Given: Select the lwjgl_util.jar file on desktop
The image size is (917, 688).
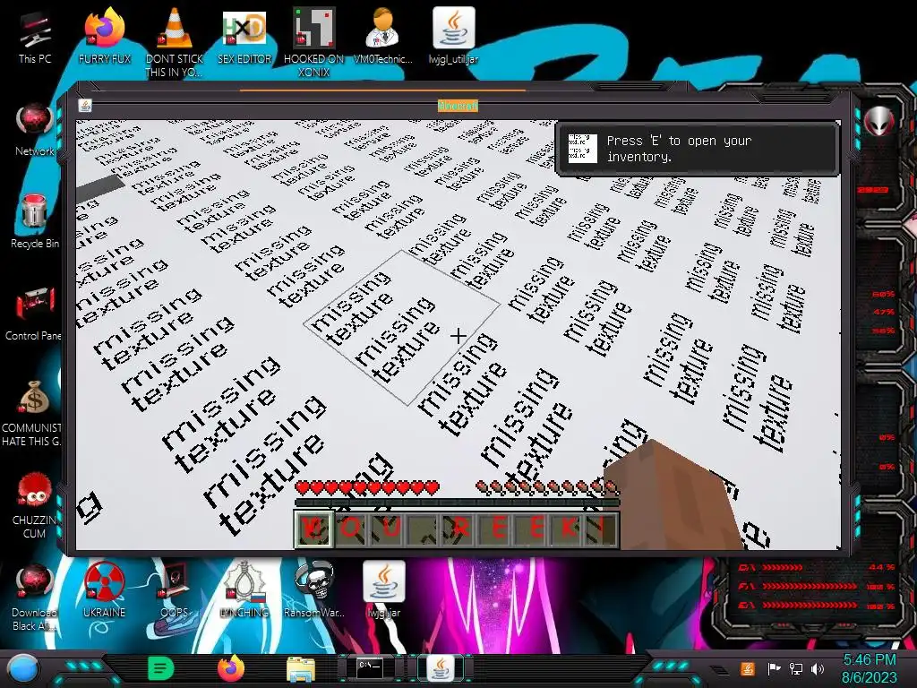Looking at the screenshot, I should click(x=453, y=34).
